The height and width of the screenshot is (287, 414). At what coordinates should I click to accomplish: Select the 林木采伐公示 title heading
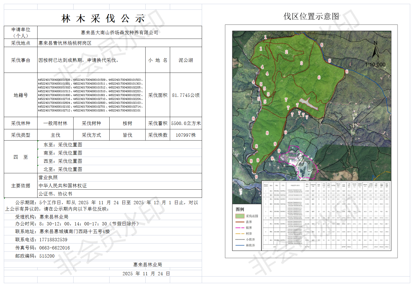(103, 18)
